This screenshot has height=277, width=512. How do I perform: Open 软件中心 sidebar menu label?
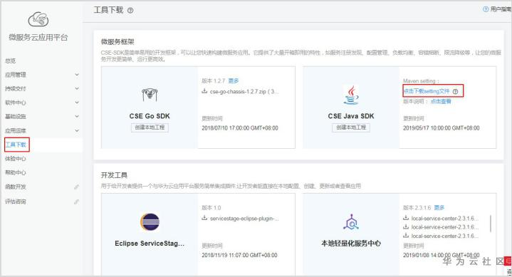coord(16,103)
